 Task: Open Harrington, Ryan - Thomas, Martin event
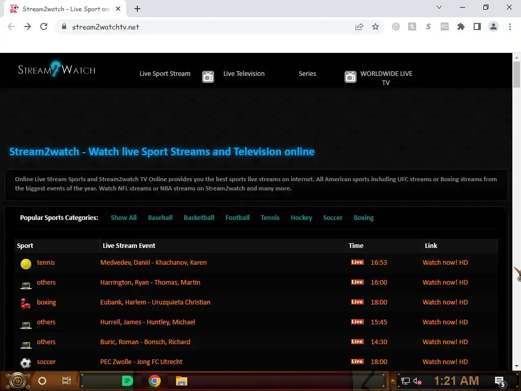[150, 282]
